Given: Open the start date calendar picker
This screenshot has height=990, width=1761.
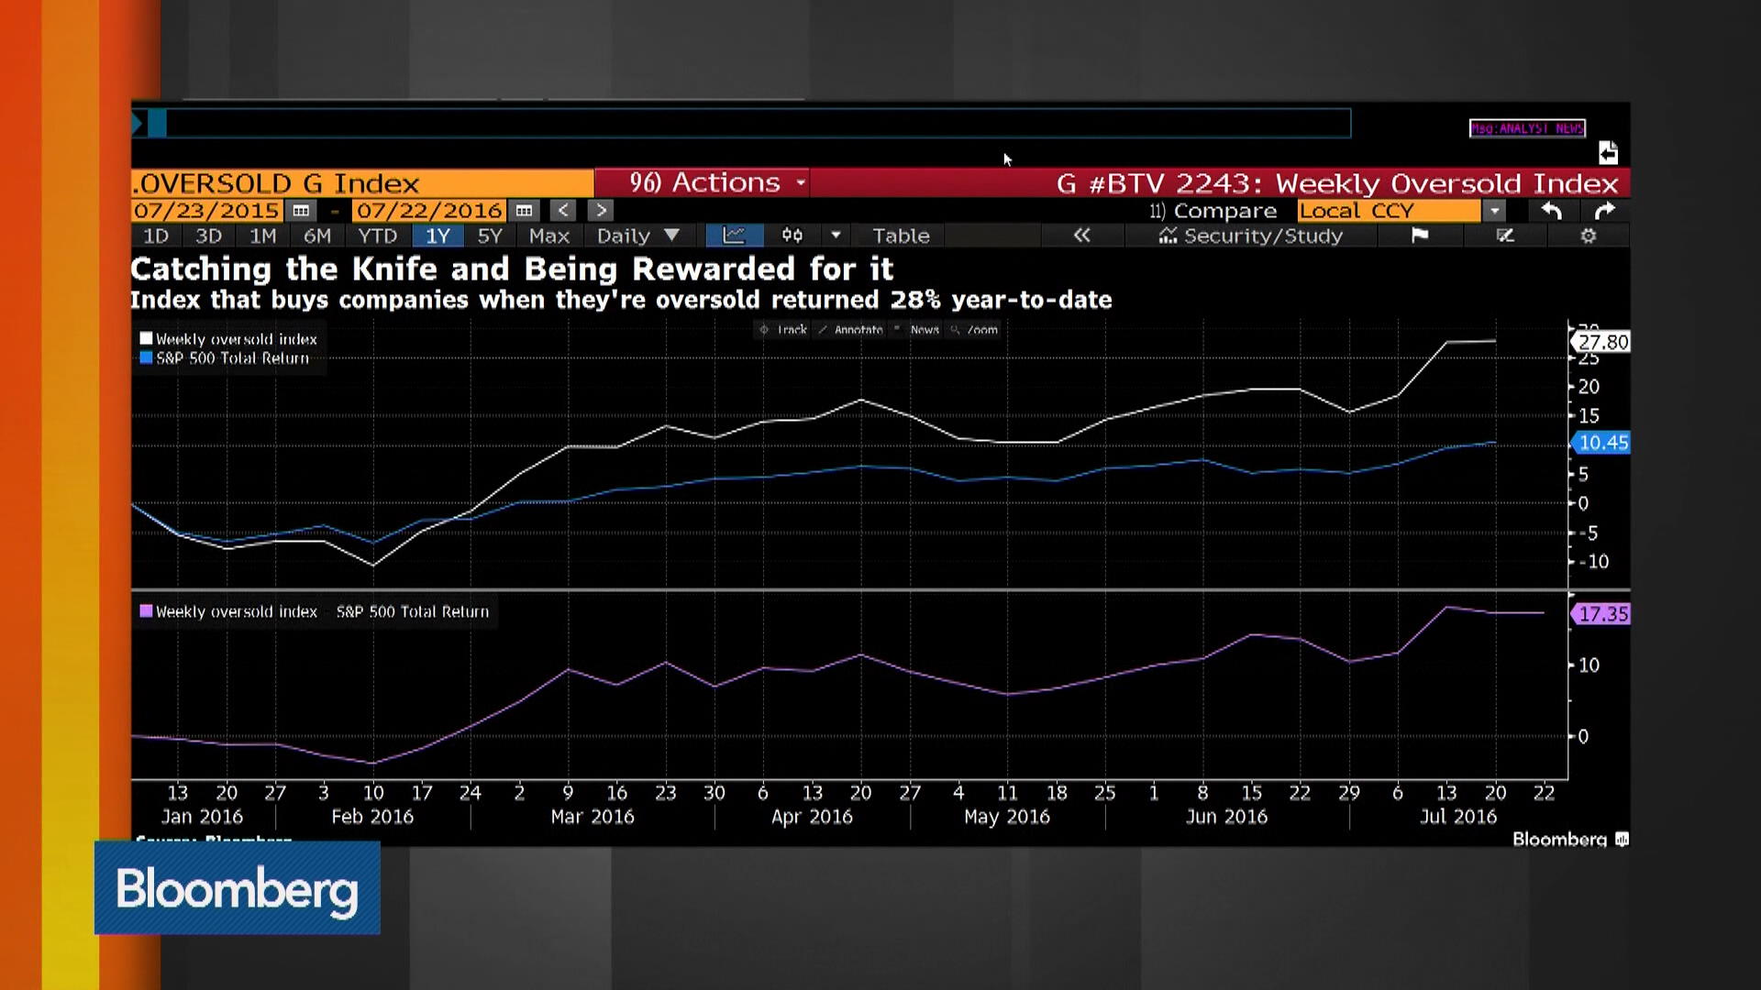Looking at the screenshot, I should [x=301, y=211].
